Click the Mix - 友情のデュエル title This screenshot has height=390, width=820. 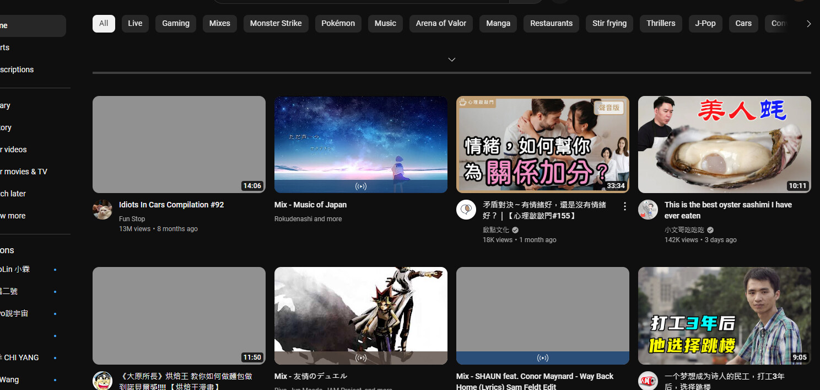click(311, 376)
